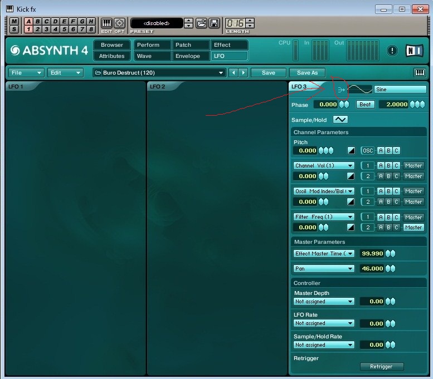This screenshot has width=433, height=379.
Task: Select bank letter A in host toolbar
Action: coord(29,21)
